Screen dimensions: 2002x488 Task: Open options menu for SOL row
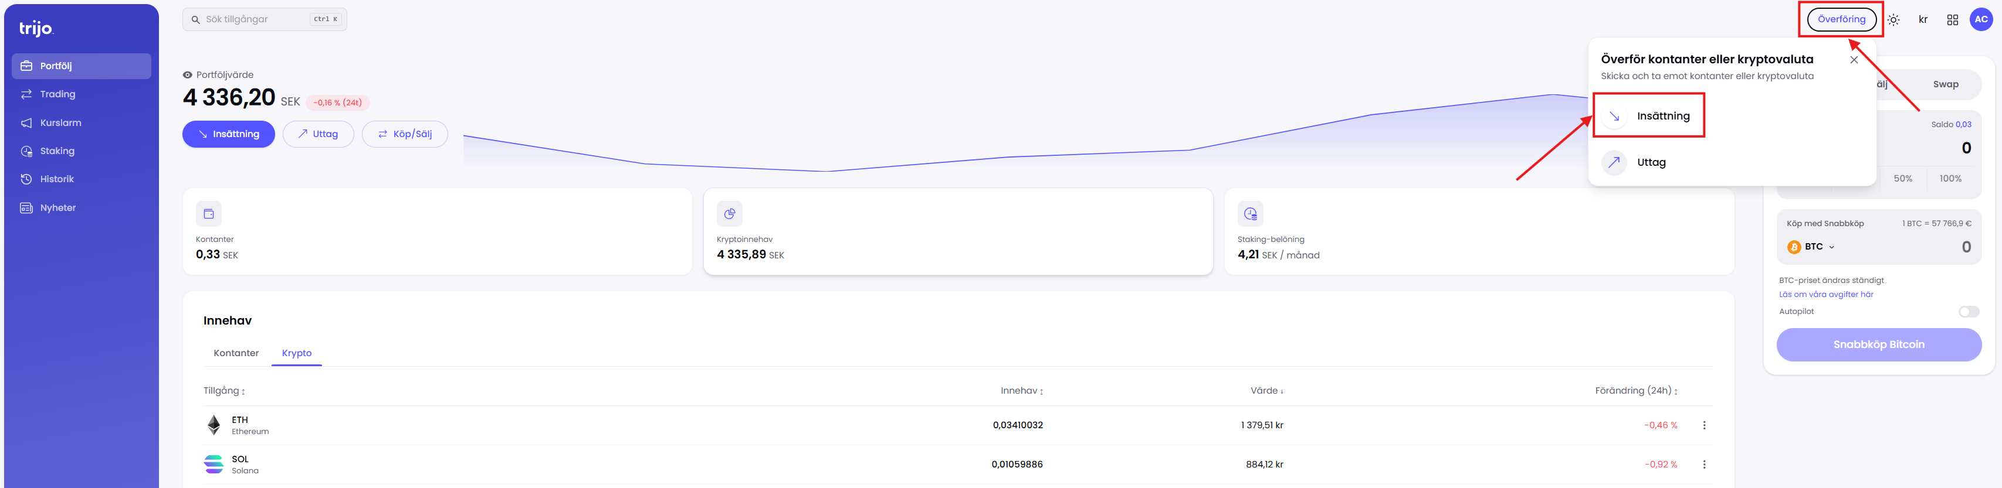click(1705, 464)
